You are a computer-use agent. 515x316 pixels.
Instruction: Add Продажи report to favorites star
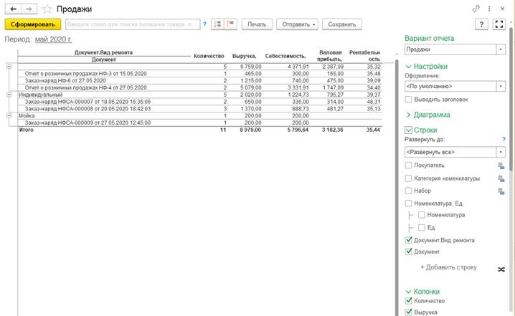(47, 8)
